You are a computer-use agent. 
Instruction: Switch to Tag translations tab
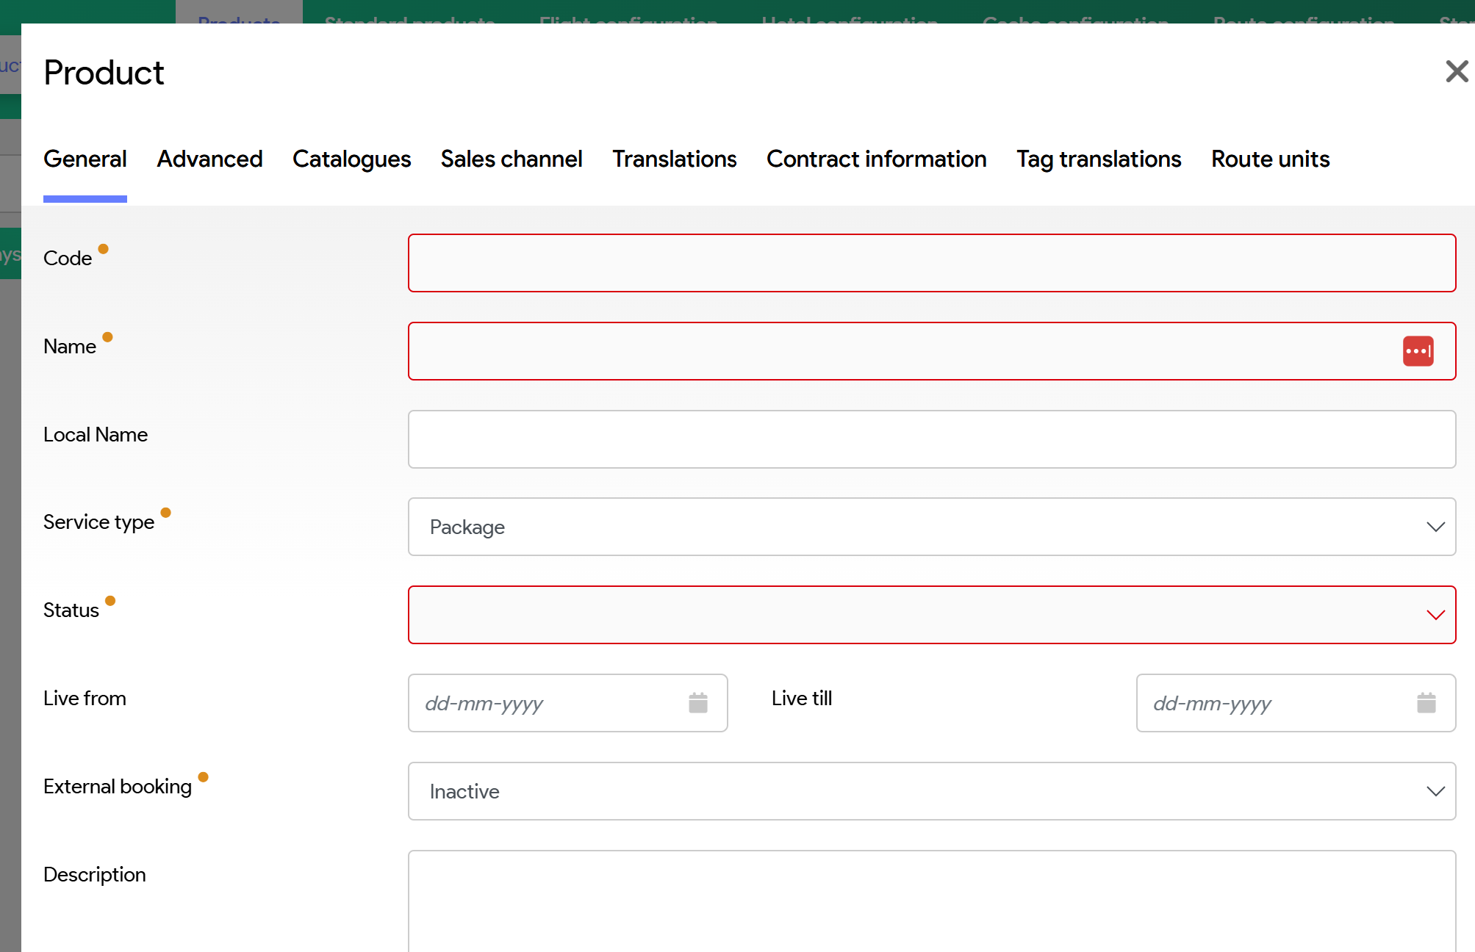1098,159
